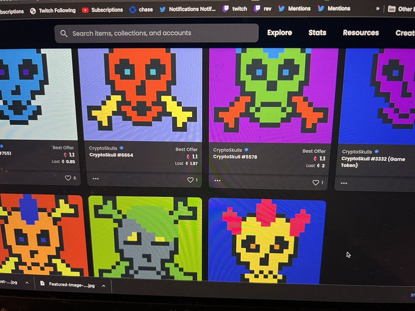
Task: Open the green CryptoSkull #5578 image
Action: point(273,96)
